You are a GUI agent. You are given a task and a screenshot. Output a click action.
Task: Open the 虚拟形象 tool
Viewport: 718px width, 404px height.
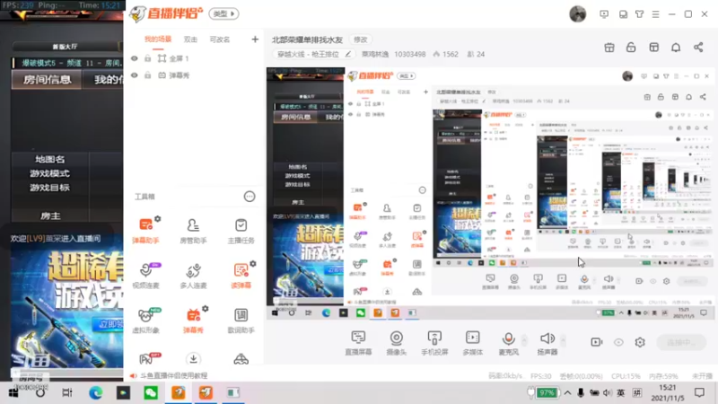click(145, 321)
